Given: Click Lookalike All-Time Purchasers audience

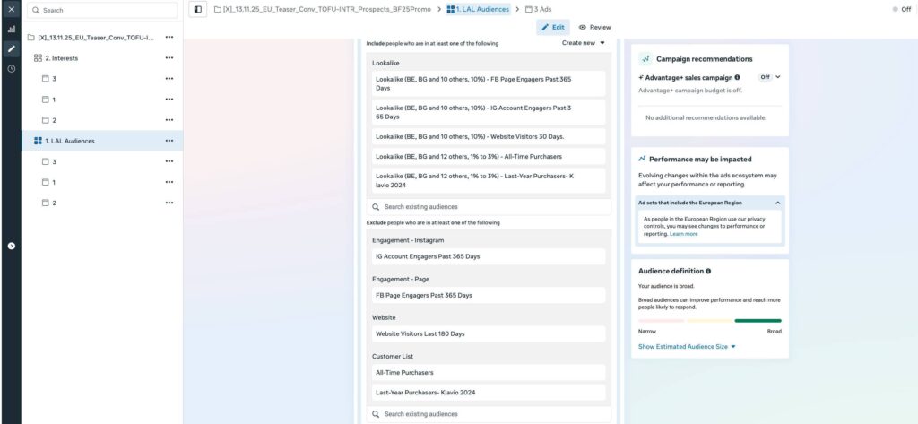Looking at the screenshot, I should [x=489, y=156].
